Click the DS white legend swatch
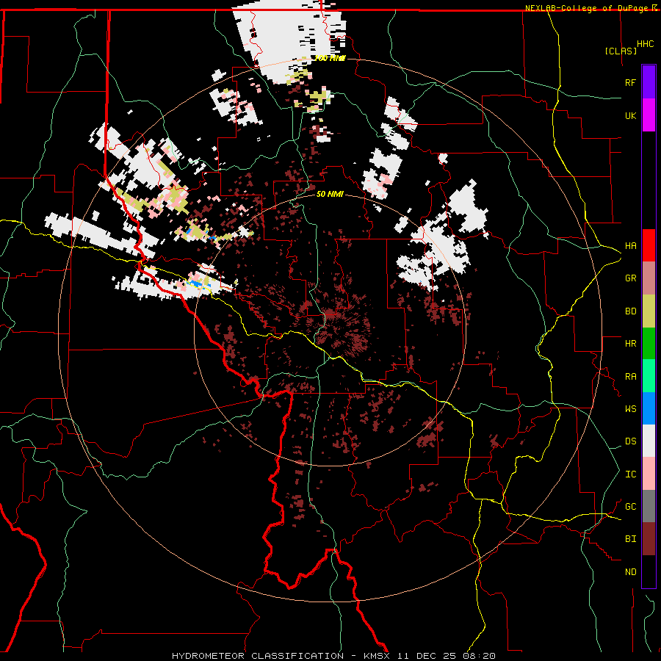This screenshot has height=661, width=661. coord(649,441)
